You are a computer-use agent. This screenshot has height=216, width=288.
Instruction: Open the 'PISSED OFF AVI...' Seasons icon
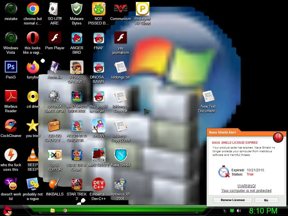coord(76,67)
